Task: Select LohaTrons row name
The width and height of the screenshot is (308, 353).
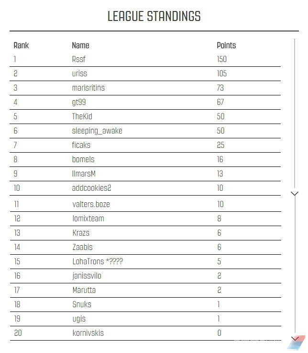Action: [x=98, y=261]
